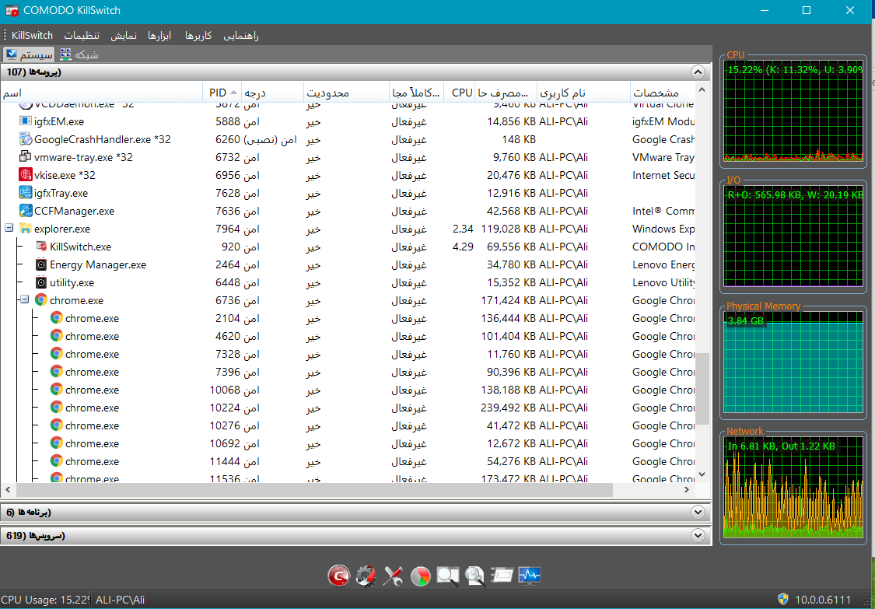The width and height of the screenshot is (875, 609).
Task: Sort by the CPU column header
Action: pos(460,93)
